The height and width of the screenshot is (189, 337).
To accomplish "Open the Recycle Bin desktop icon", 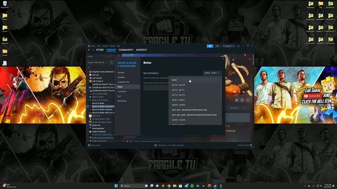I will pyautogui.click(x=5, y=5).
